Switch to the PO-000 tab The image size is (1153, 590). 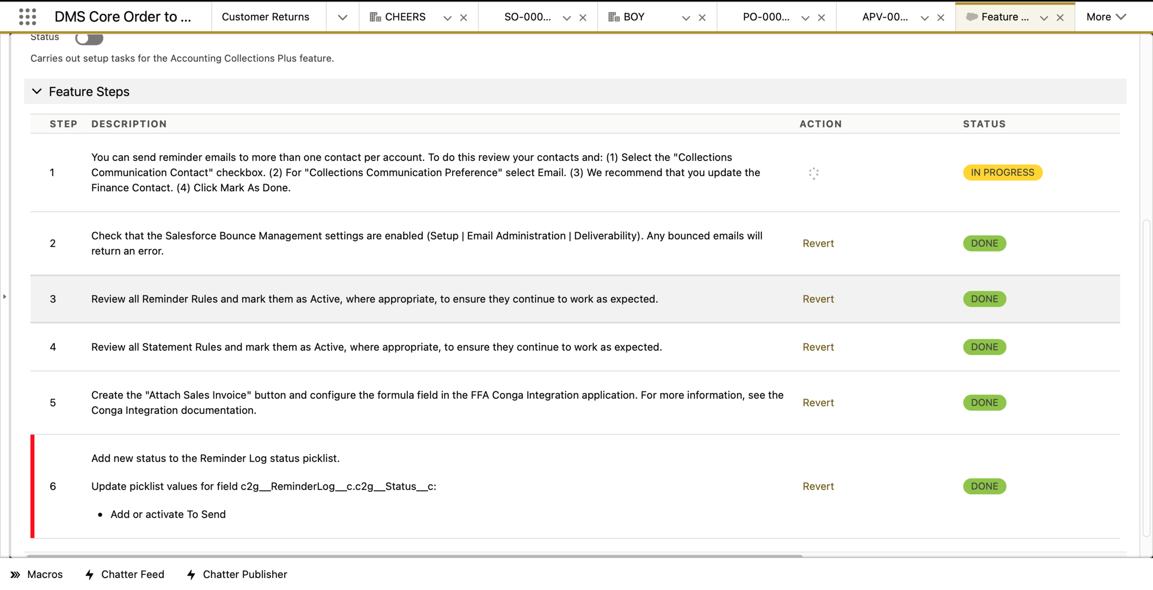coord(766,17)
